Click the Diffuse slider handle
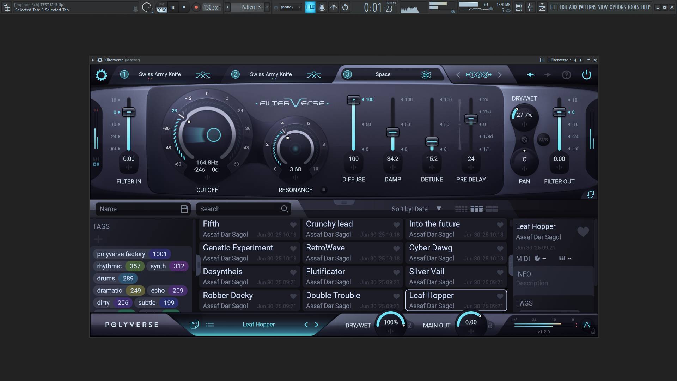The width and height of the screenshot is (677, 381). 353,100
